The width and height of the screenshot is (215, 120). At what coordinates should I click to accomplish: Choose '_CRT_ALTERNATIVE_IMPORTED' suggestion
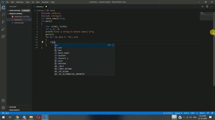[84, 74]
